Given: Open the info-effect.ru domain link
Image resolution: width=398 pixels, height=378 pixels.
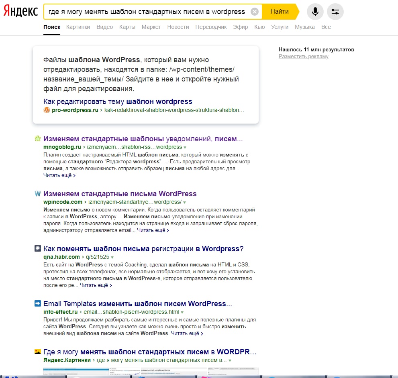Looking at the screenshot, I should [60, 312].
